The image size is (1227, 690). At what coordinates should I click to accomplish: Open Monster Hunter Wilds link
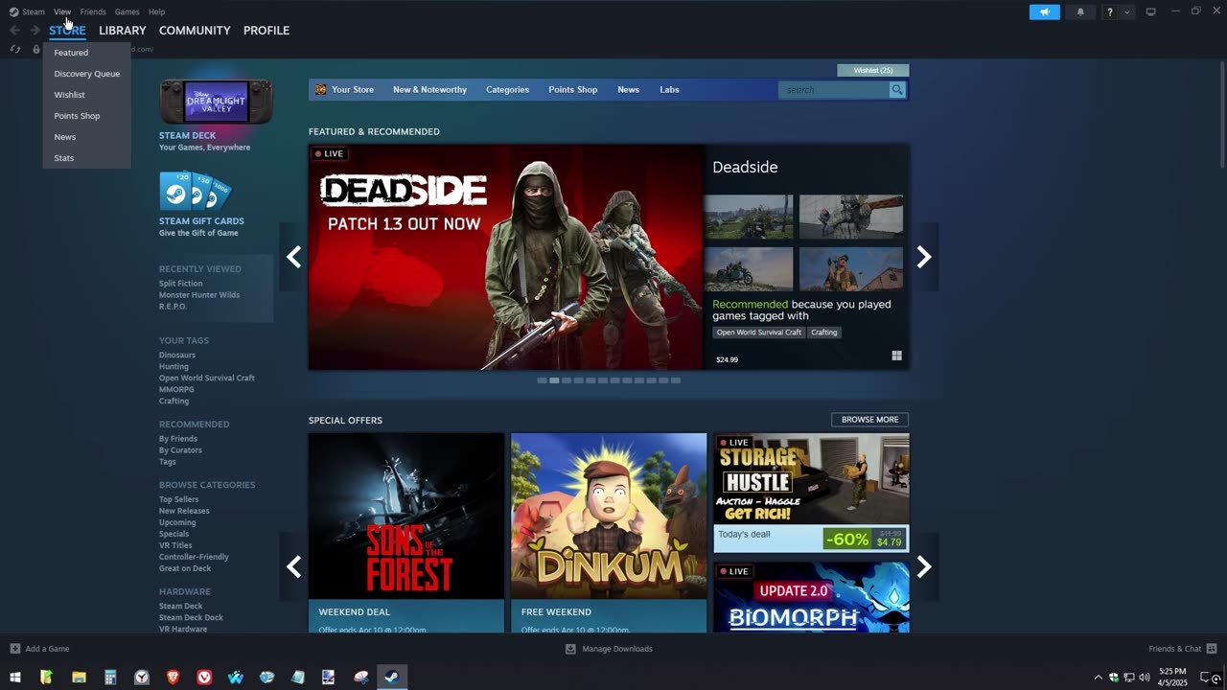coord(199,295)
